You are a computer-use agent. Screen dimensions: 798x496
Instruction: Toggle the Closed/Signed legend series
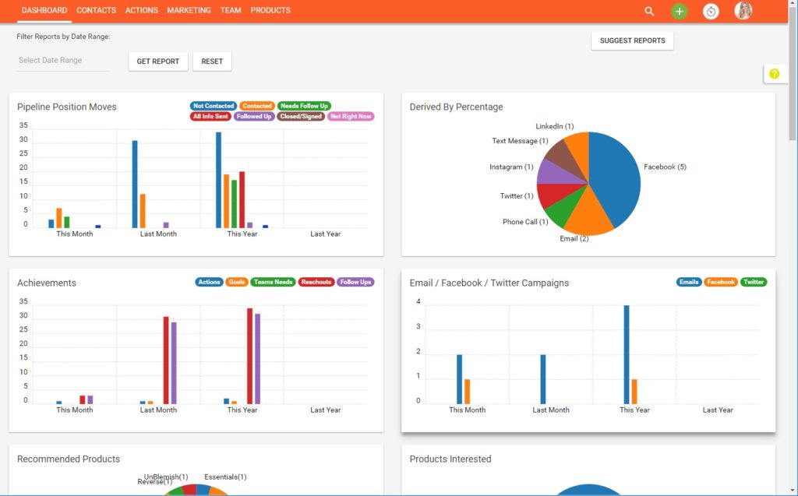click(301, 117)
